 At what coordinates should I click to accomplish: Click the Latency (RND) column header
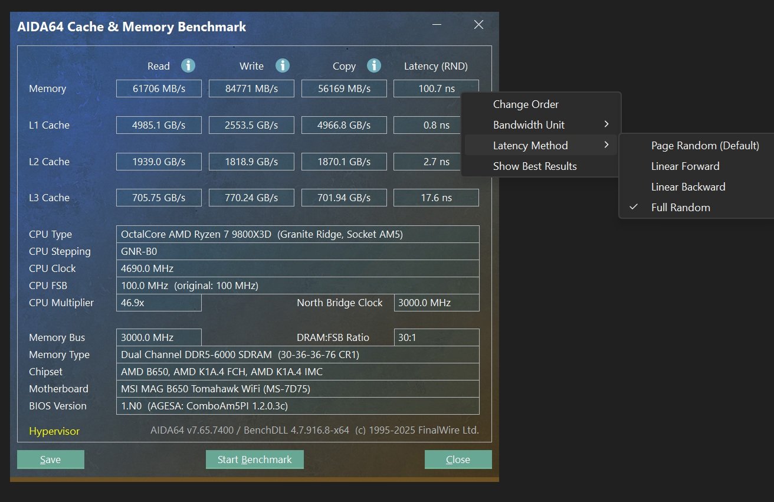(436, 66)
